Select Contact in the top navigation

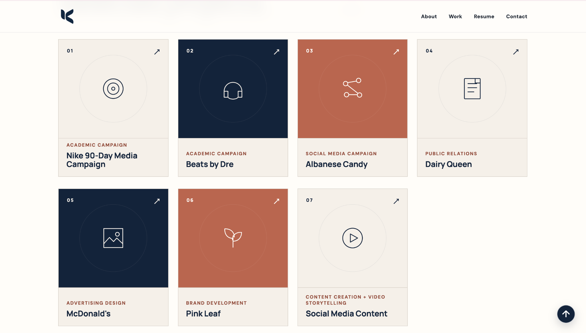516,17
